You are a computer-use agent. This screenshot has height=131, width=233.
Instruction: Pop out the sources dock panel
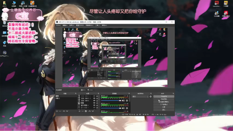[x=98, y=93]
